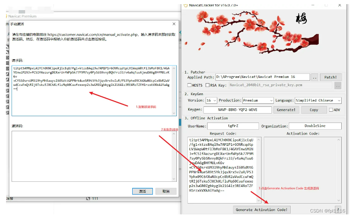Click down arrow of 激活码 text area scrollbar
351x217 pixels.
[174, 179]
